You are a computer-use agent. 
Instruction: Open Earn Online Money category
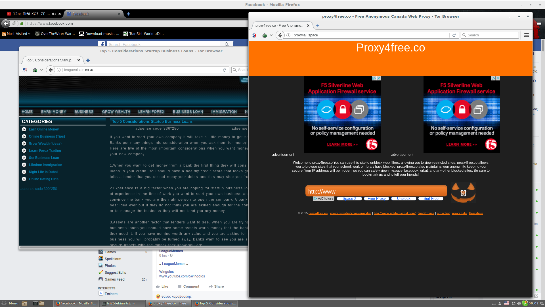[44, 129]
